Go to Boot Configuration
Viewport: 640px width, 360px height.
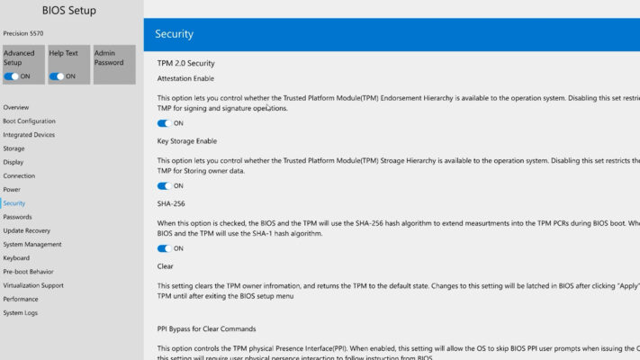click(29, 121)
